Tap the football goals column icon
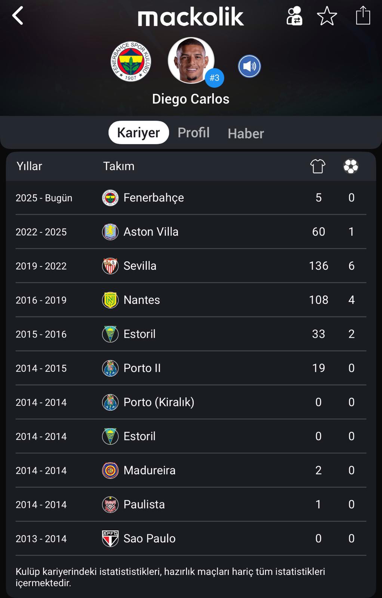 click(x=351, y=166)
